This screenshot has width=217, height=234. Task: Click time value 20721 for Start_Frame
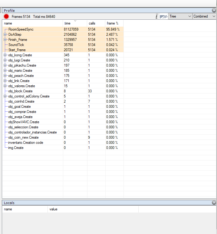68,50
